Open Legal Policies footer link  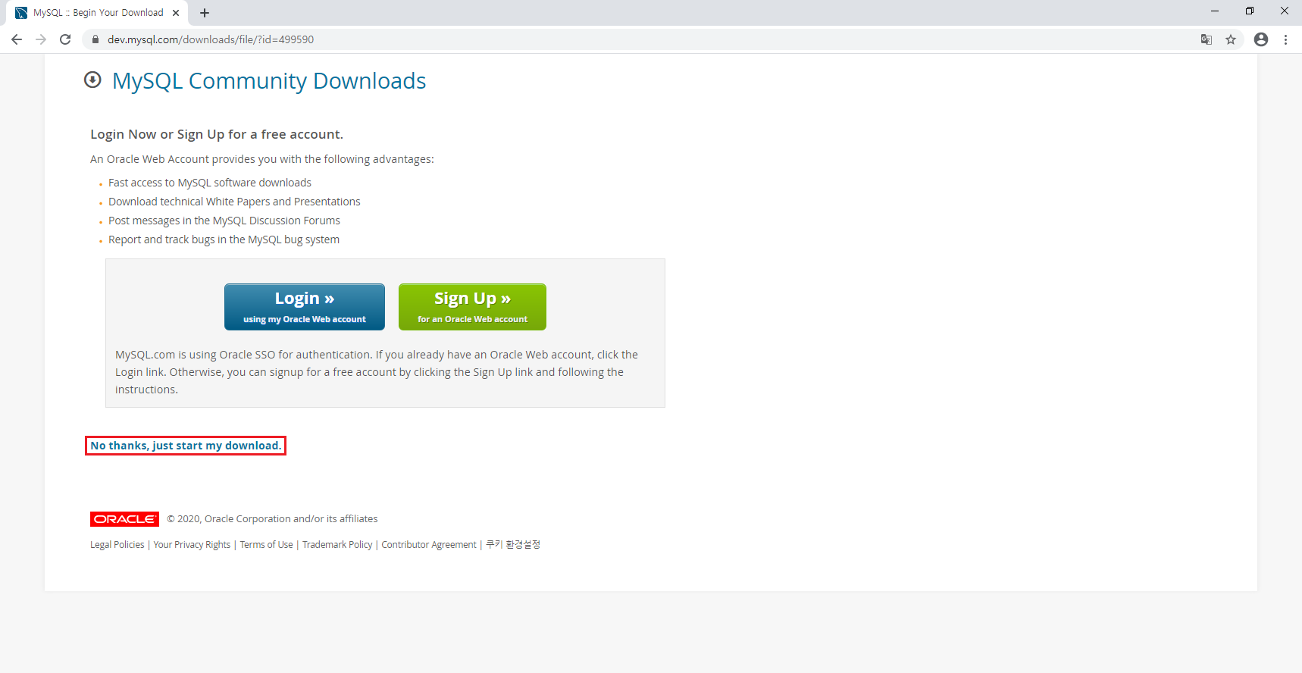click(x=117, y=545)
